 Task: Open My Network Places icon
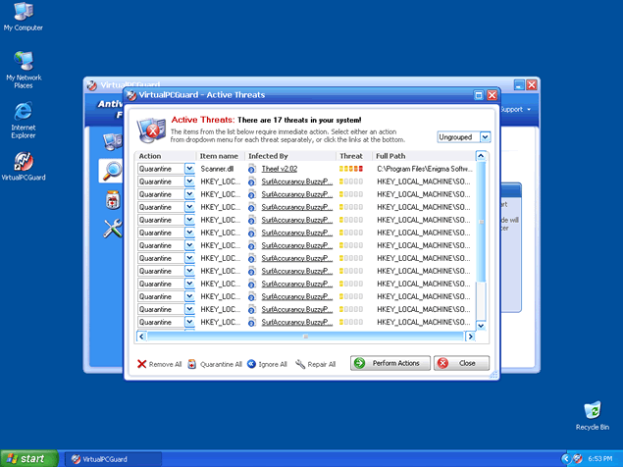tap(23, 65)
